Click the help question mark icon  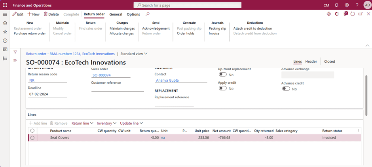[357, 5]
